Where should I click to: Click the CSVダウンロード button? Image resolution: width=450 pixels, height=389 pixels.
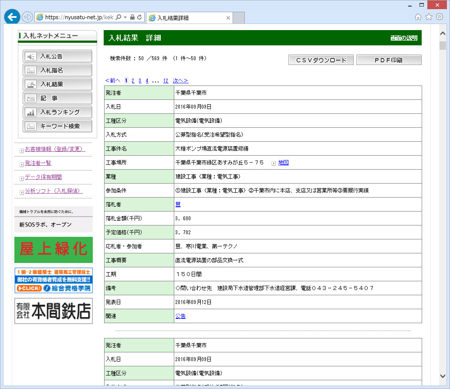(321, 60)
